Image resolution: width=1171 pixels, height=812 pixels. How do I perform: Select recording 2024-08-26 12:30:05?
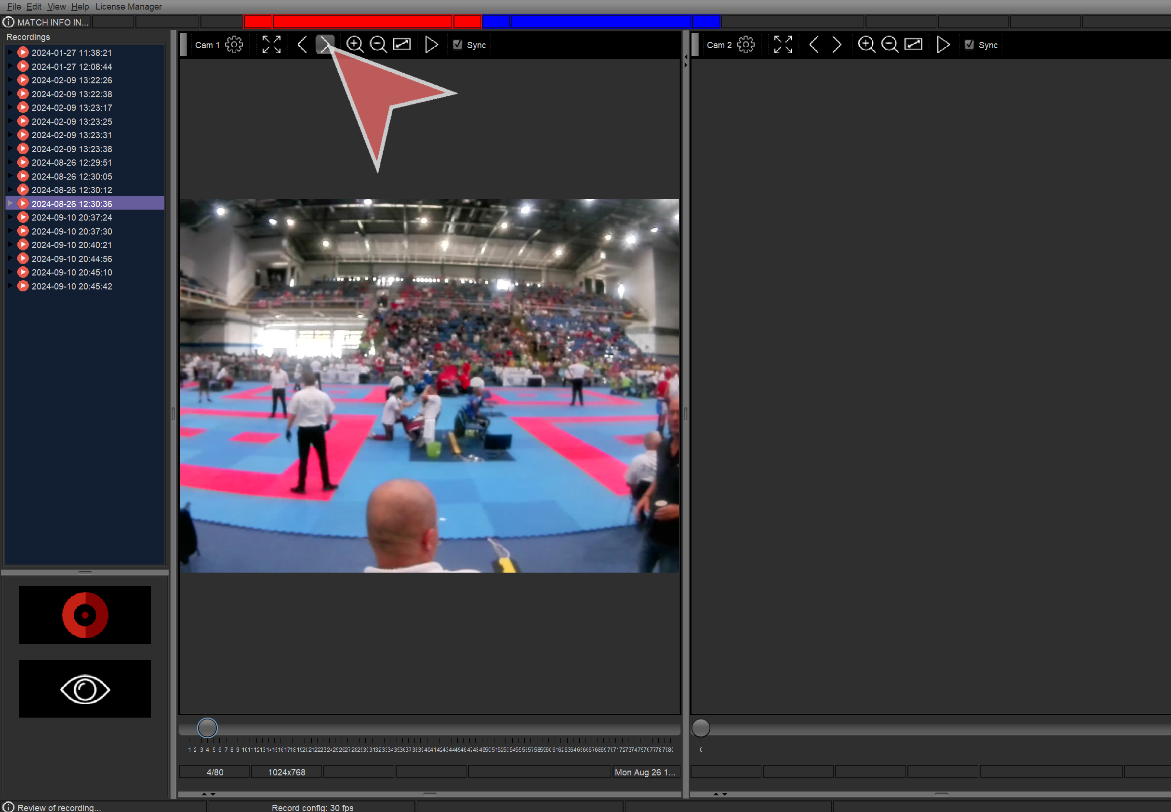tap(72, 177)
